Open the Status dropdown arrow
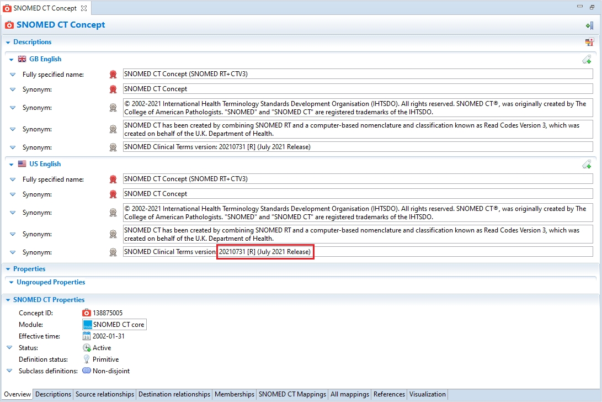The width and height of the screenshot is (602, 402). pyautogui.click(x=9, y=348)
